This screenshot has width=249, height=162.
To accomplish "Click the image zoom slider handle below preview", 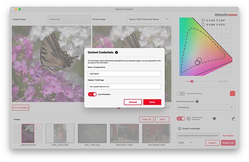I will point(119,108).
